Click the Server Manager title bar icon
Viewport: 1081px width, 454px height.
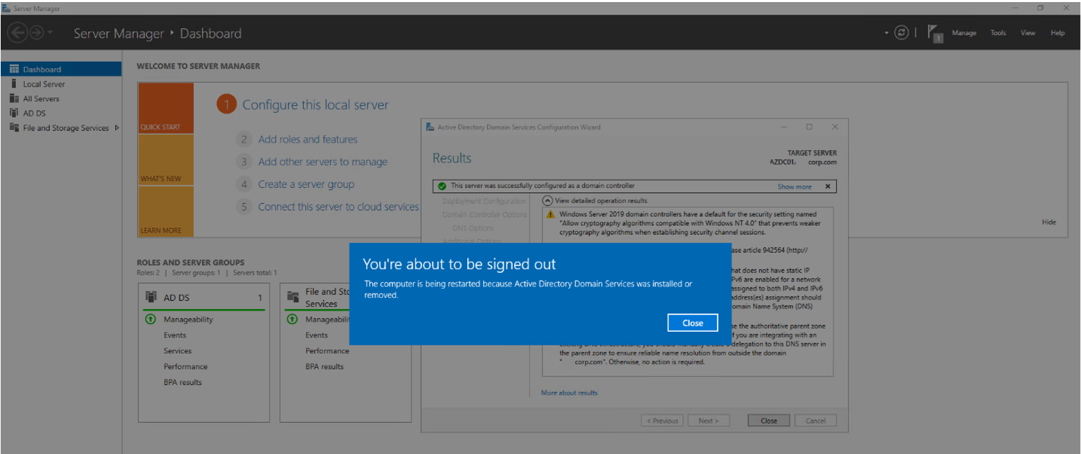click(6, 8)
